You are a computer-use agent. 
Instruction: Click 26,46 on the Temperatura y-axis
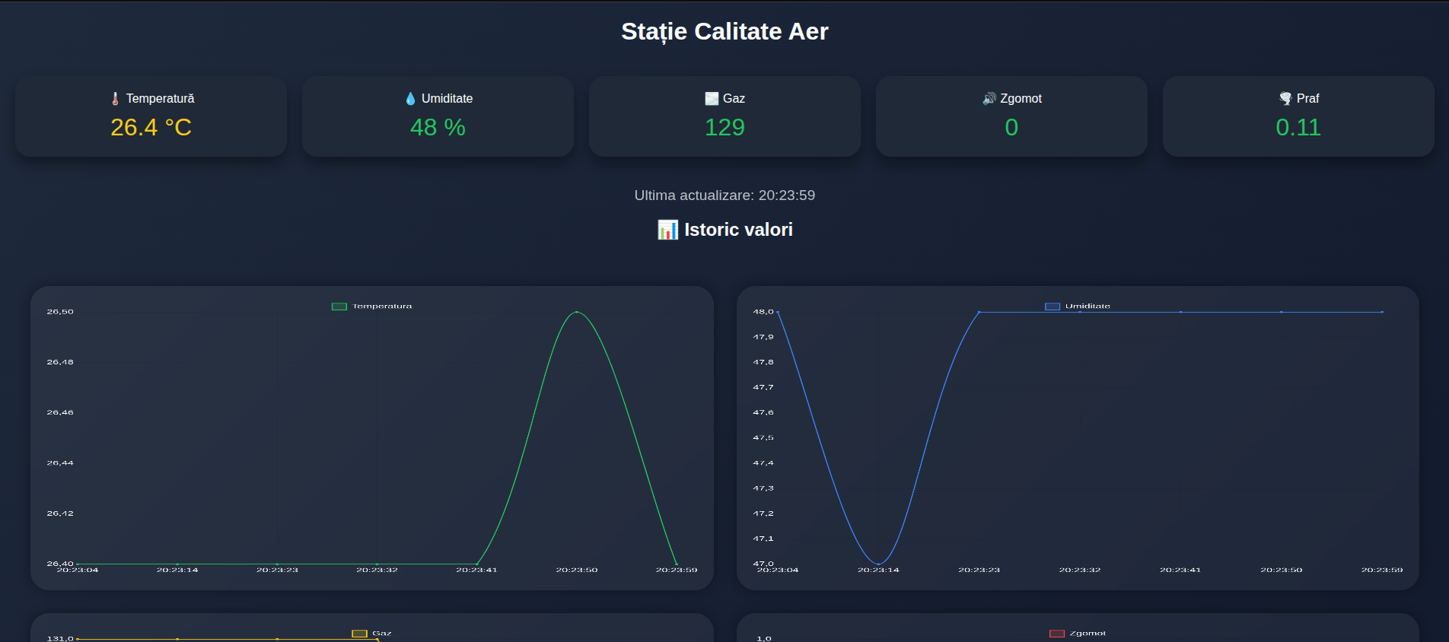[x=60, y=412]
